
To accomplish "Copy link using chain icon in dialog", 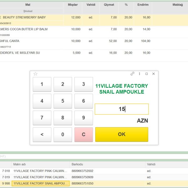I will click(x=132, y=74).
